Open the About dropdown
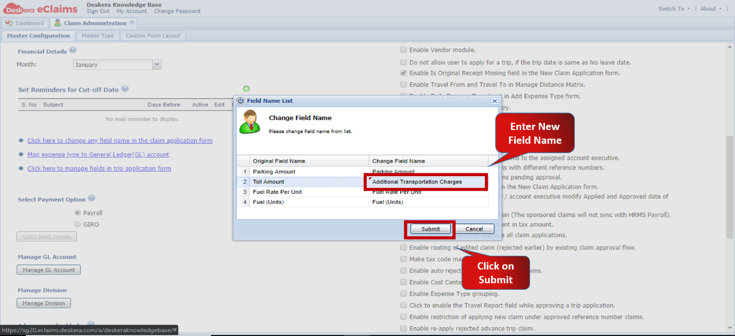The height and width of the screenshot is (336, 735). click(710, 8)
